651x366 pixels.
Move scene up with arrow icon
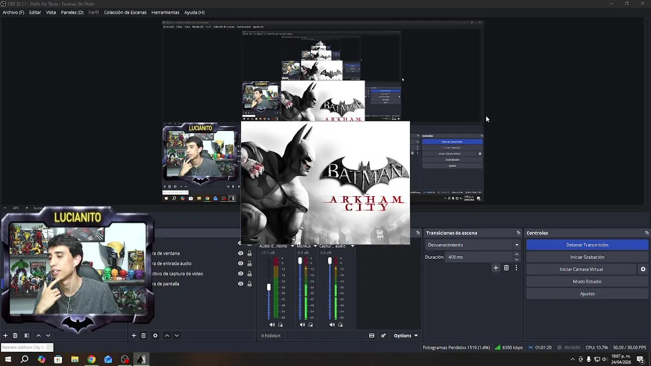tap(38, 335)
